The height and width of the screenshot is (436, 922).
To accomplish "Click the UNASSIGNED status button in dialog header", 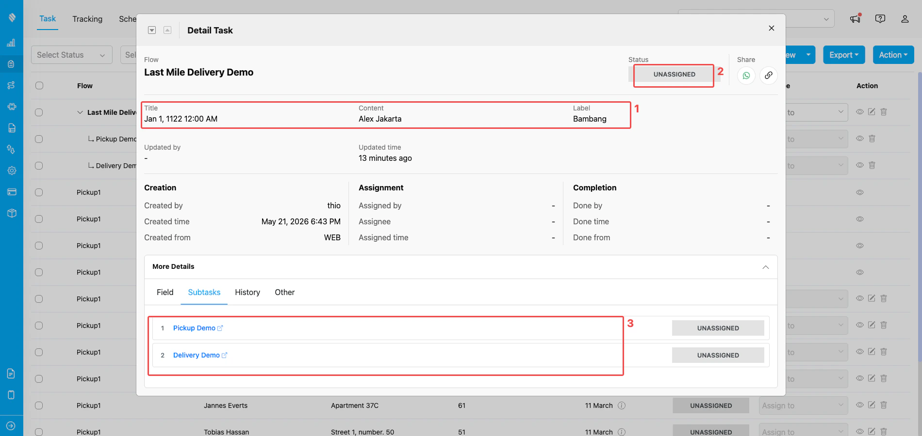I will point(675,74).
